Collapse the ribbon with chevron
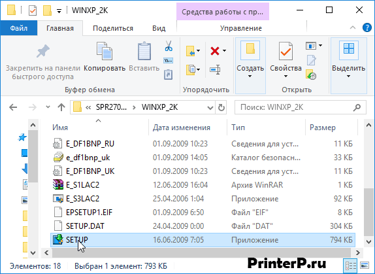Viewport: 375px width, 274px height. [353, 27]
